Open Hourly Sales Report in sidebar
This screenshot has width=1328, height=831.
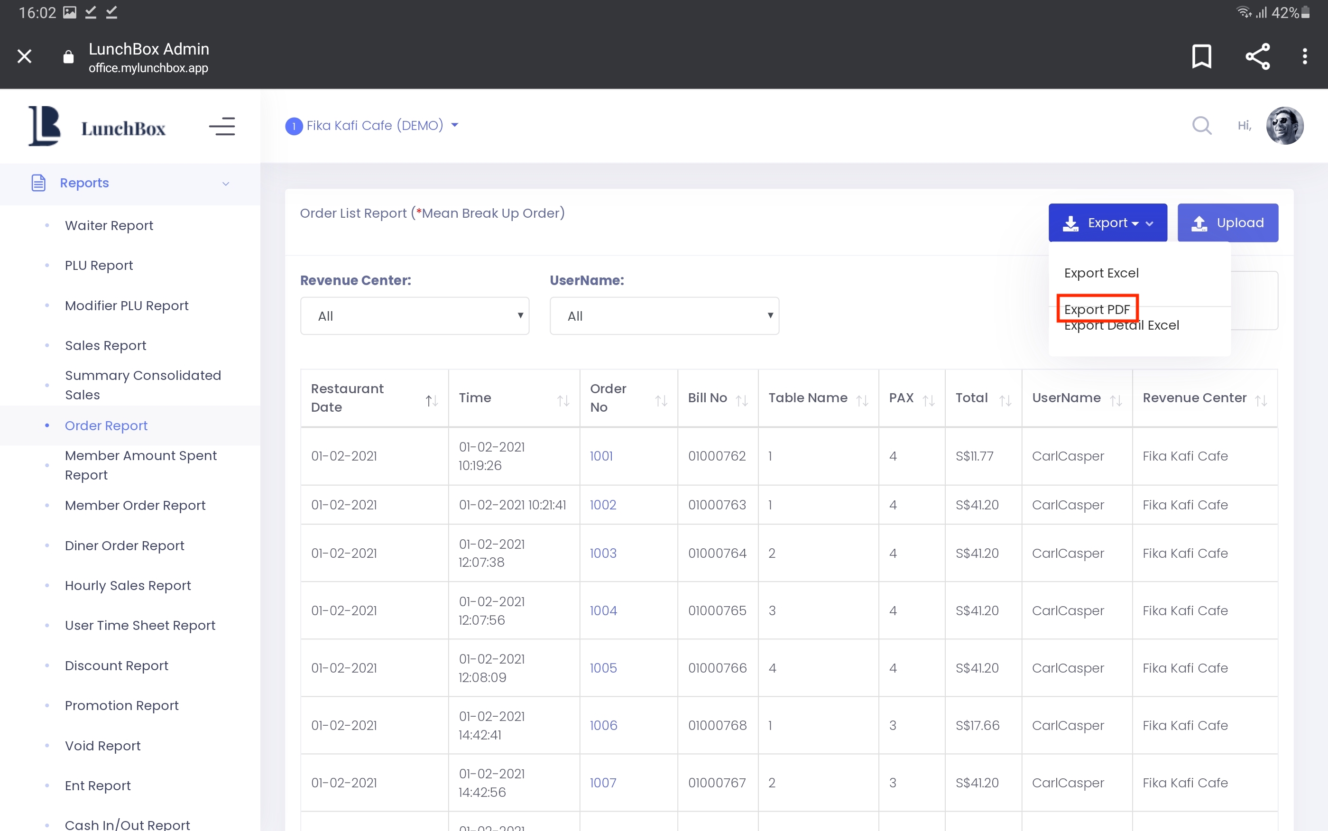[128, 585]
